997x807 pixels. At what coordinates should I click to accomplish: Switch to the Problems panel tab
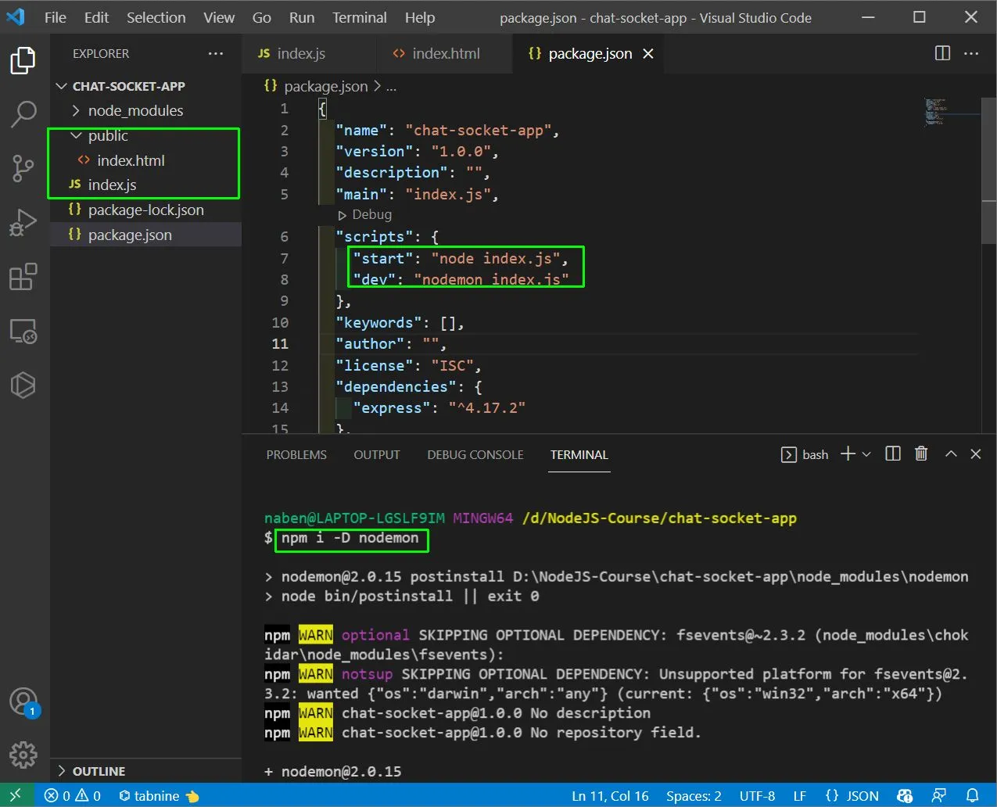pos(296,454)
